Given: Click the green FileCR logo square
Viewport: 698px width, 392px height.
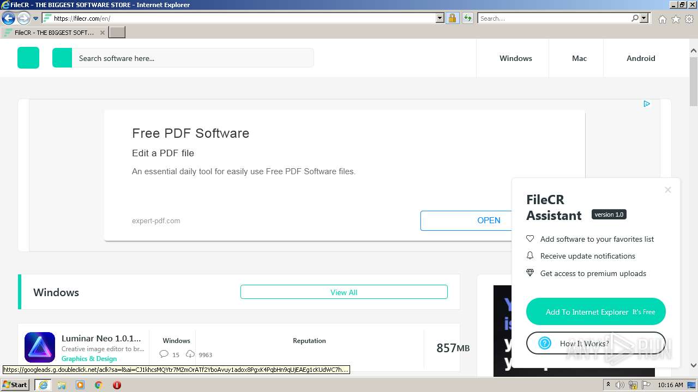Looking at the screenshot, I should pyautogui.click(x=28, y=58).
